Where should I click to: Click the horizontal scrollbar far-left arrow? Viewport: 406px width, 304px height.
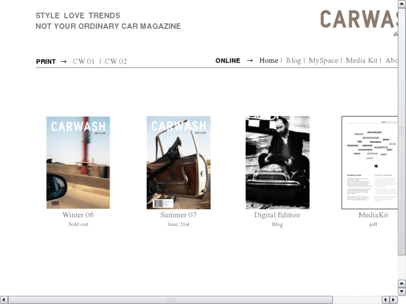[4, 300]
